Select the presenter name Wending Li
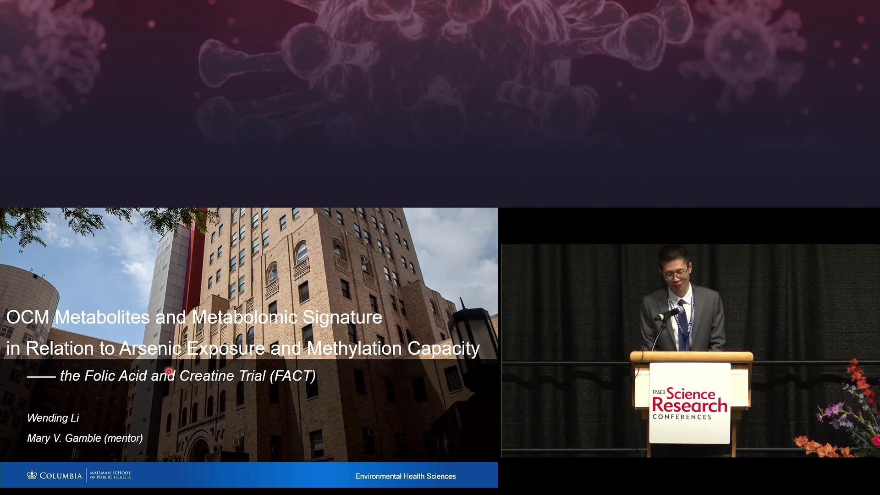This screenshot has width=880, height=495. point(53,418)
